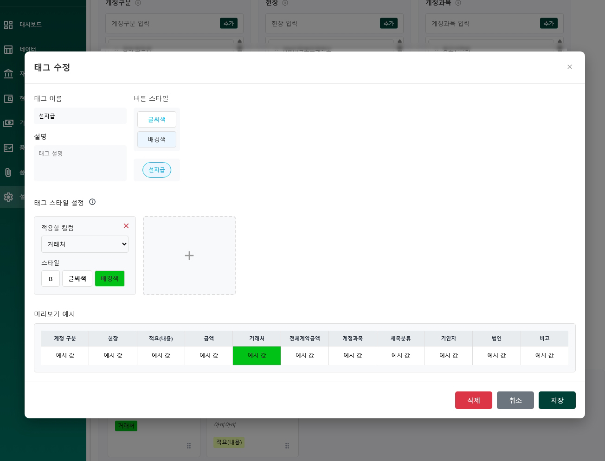This screenshot has width=605, height=461.
Task: Click the 취소 cancel button
Action: (515, 400)
